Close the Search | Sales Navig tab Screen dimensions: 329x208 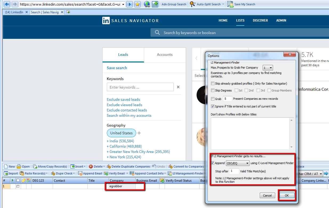62,12
